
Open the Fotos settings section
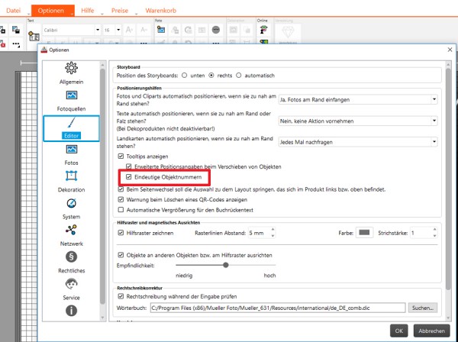click(x=71, y=154)
